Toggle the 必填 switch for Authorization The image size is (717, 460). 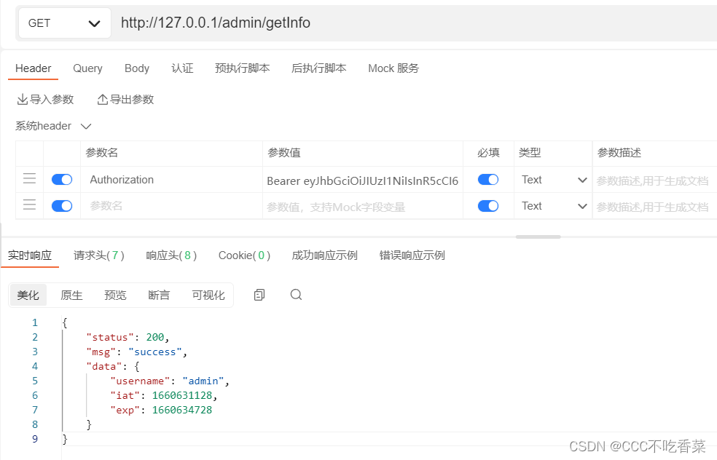(x=488, y=179)
